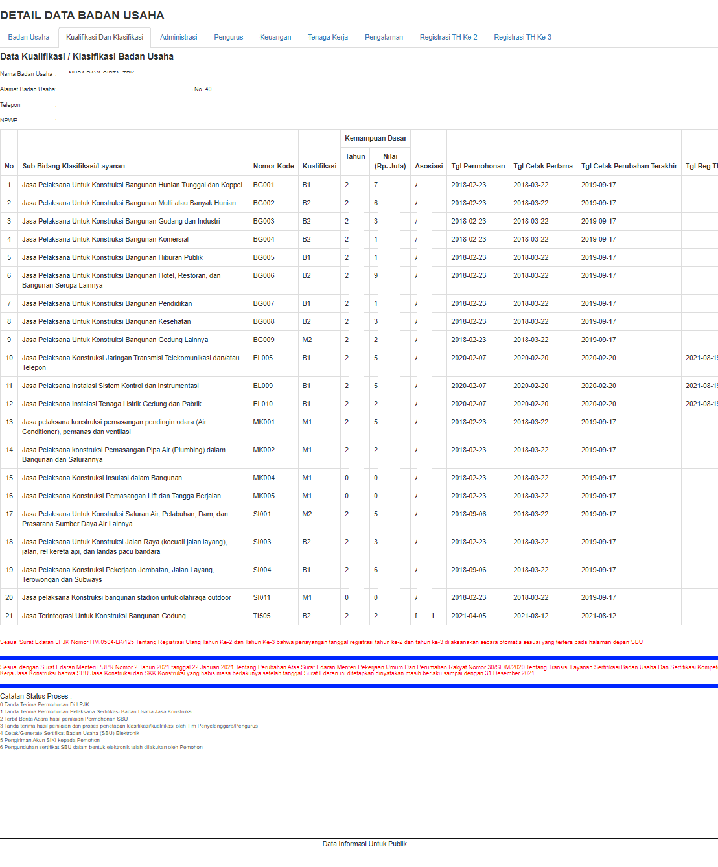Click the Kemampuan Dasar header cell
The image size is (718, 867).
coord(376,138)
